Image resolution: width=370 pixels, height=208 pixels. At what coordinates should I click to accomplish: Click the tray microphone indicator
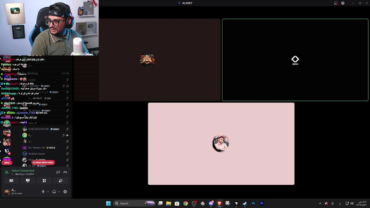coord(332,203)
